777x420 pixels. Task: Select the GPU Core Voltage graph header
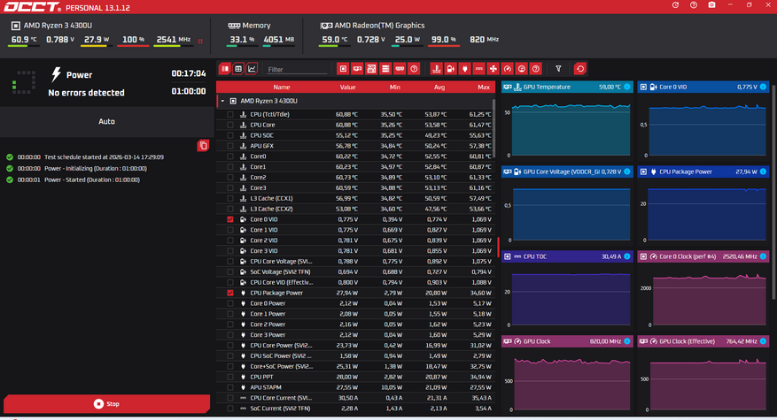point(567,172)
